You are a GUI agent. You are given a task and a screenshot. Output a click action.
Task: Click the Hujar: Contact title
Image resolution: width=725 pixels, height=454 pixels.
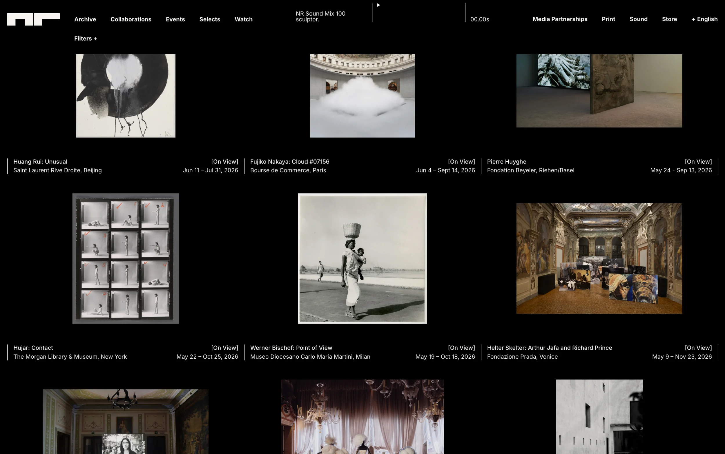33,348
